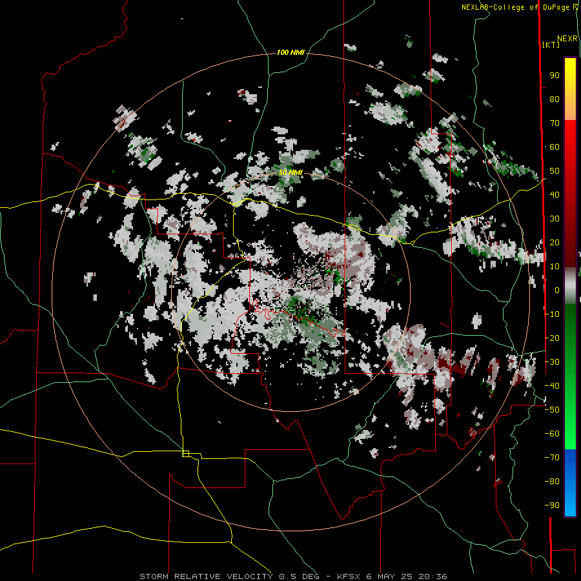The height and width of the screenshot is (581, 581).
Task: Select the 0 value on velocity scale
Action: coord(557,290)
